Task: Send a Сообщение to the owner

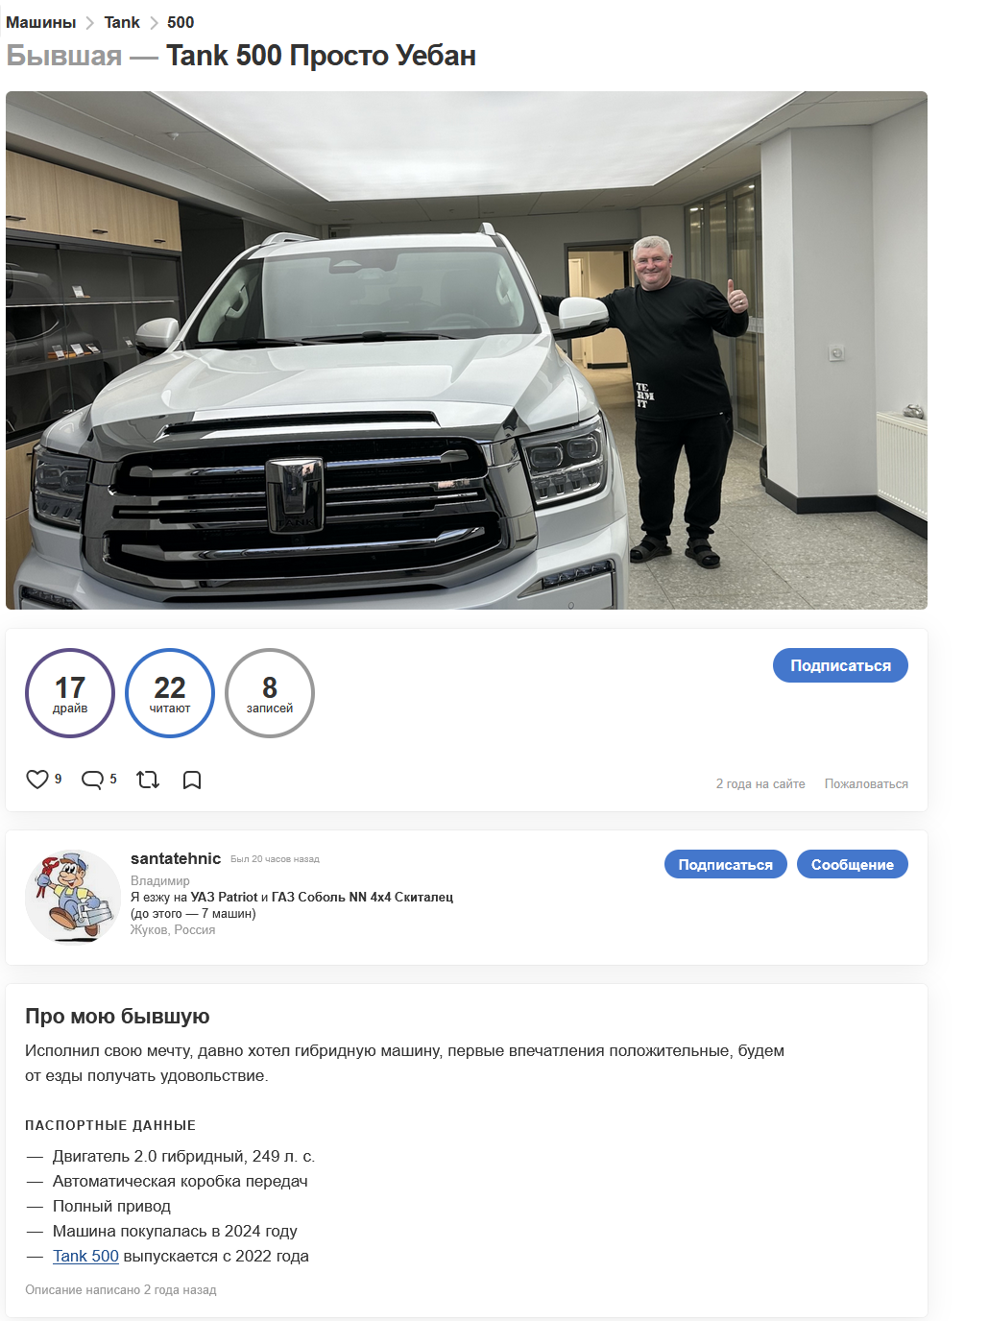Action: click(853, 864)
